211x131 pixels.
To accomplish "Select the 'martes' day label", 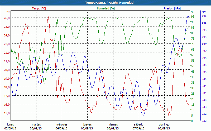I will (x=36, y=124).
